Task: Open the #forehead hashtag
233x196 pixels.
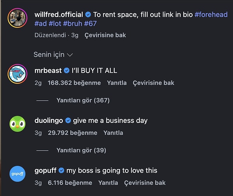Action: tap(211, 15)
